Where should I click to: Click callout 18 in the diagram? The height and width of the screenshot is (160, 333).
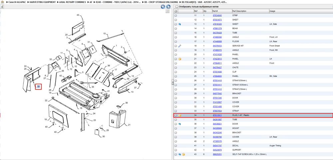(x=45, y=120)
